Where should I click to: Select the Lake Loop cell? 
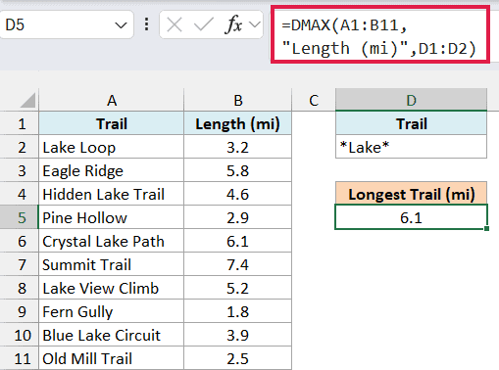[112, 147]
